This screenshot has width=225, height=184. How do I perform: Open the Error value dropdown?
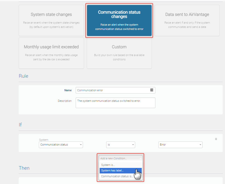coord(180,145)
